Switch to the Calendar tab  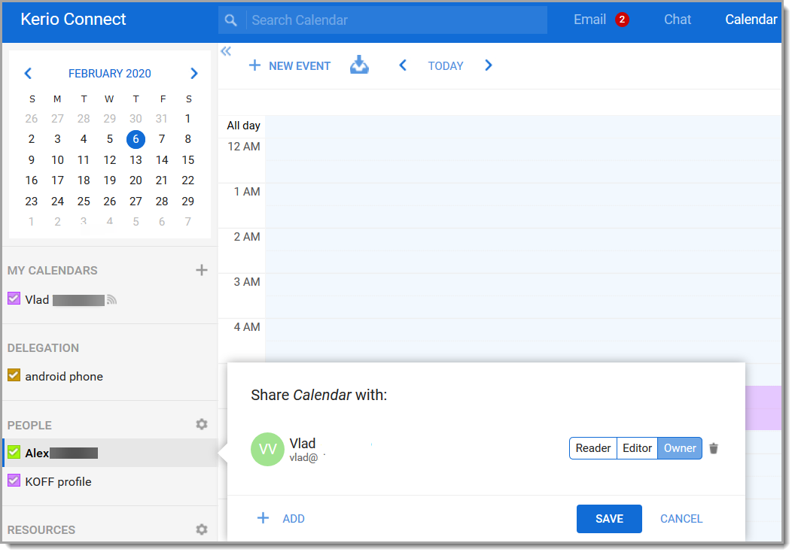coord(751,20)
